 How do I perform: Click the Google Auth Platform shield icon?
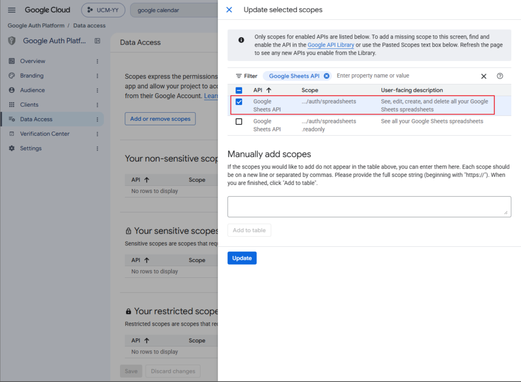click(12, 41)
